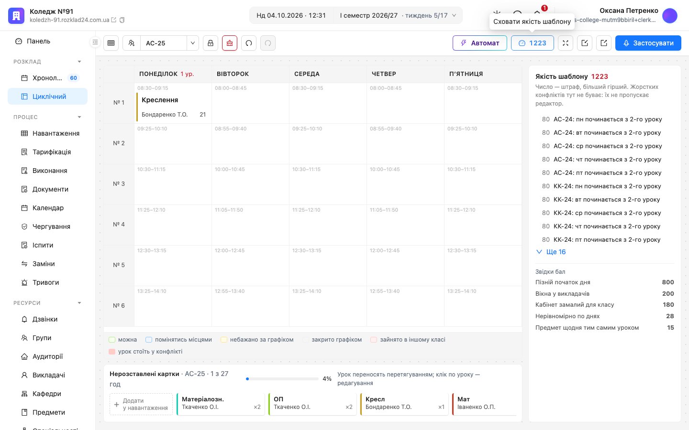This screenshot has height=430, width=689.
Task: Open the Хронол... schedule item in the sidebar
Action: pyautogui.click(x=47, y=78)
